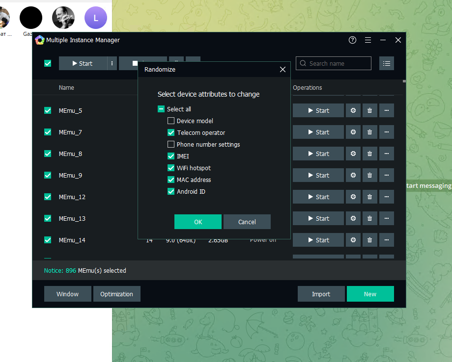Screen dimensions: 452x362
Task: Open more options for MEmu_7
Action: tap(387, 132)
